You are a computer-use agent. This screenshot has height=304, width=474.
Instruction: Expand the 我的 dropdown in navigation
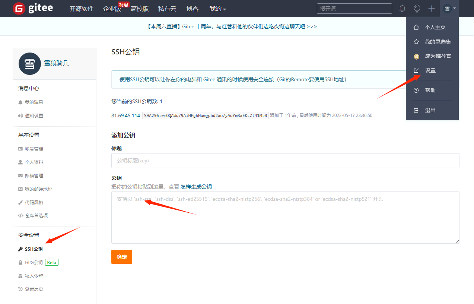[217, 9]
